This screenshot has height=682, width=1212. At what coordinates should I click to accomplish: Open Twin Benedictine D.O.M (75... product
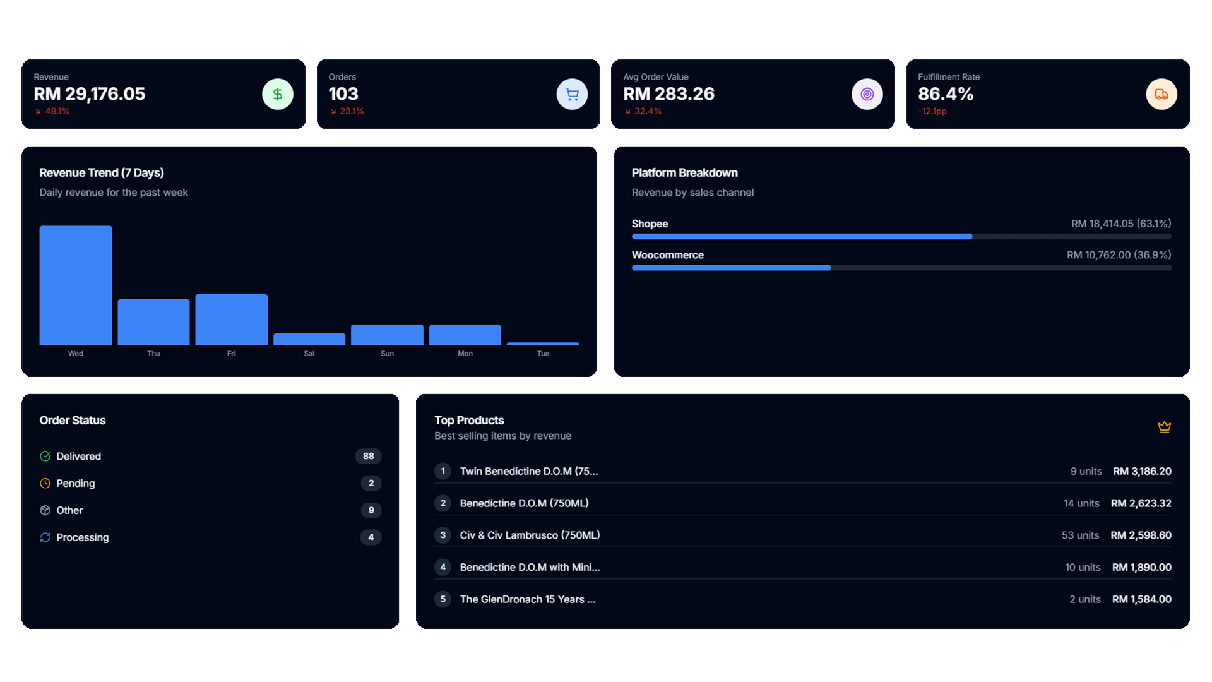pyautogui.click(x=529, y=471)
